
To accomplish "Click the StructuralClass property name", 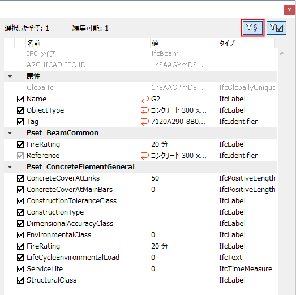I will pyautogui.click(x=52, y=280).
